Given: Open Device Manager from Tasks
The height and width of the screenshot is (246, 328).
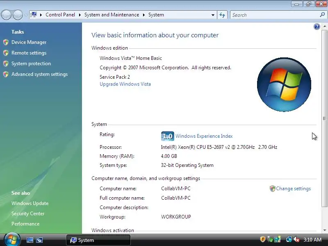Looking at the screenshot, I should coord(29,42).
